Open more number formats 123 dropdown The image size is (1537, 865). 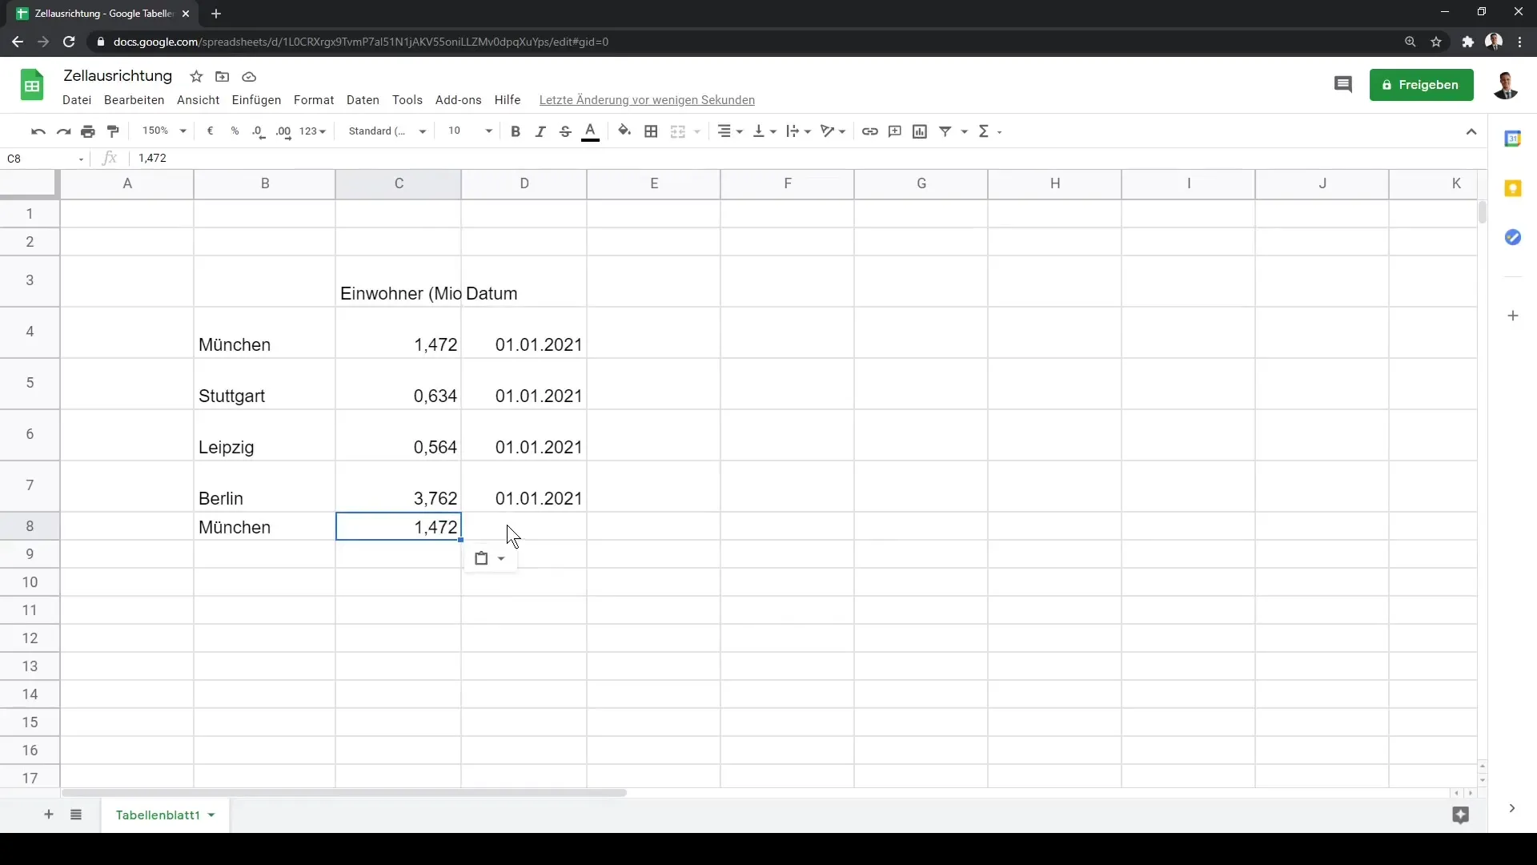point(312,131)
